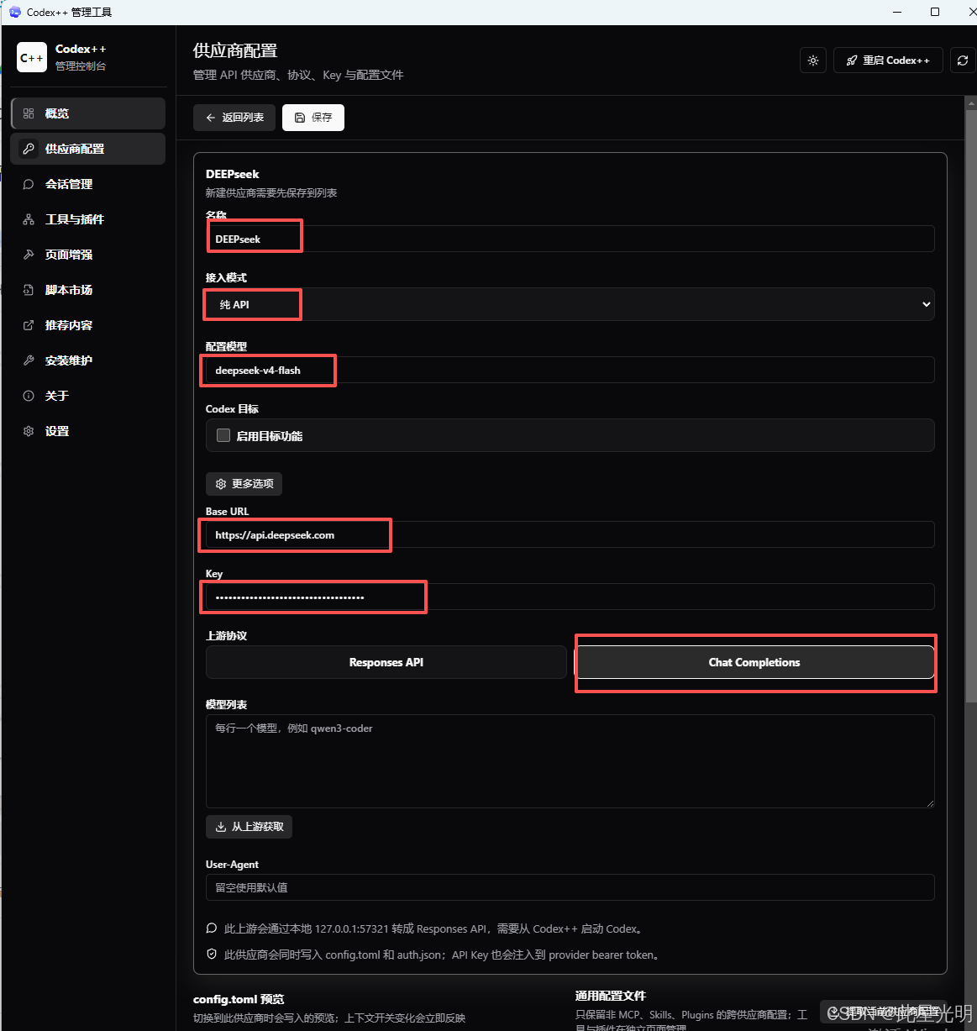Maximize the Codex++ window

(x=935, y=12)
